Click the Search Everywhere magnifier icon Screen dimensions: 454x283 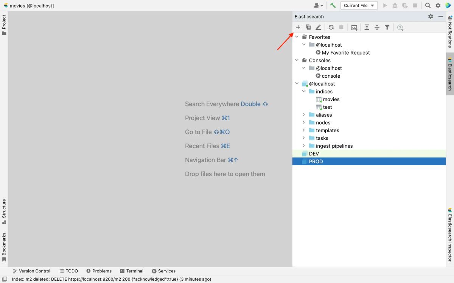pyautogui.click(x=428, y=5)
